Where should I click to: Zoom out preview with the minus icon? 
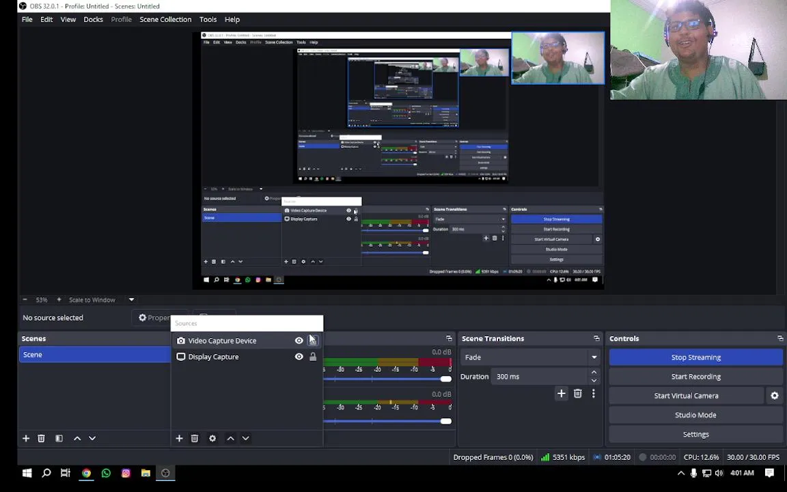(25, 299)
